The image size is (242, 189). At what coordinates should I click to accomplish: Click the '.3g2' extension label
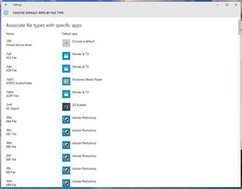[x=9, y=53]
